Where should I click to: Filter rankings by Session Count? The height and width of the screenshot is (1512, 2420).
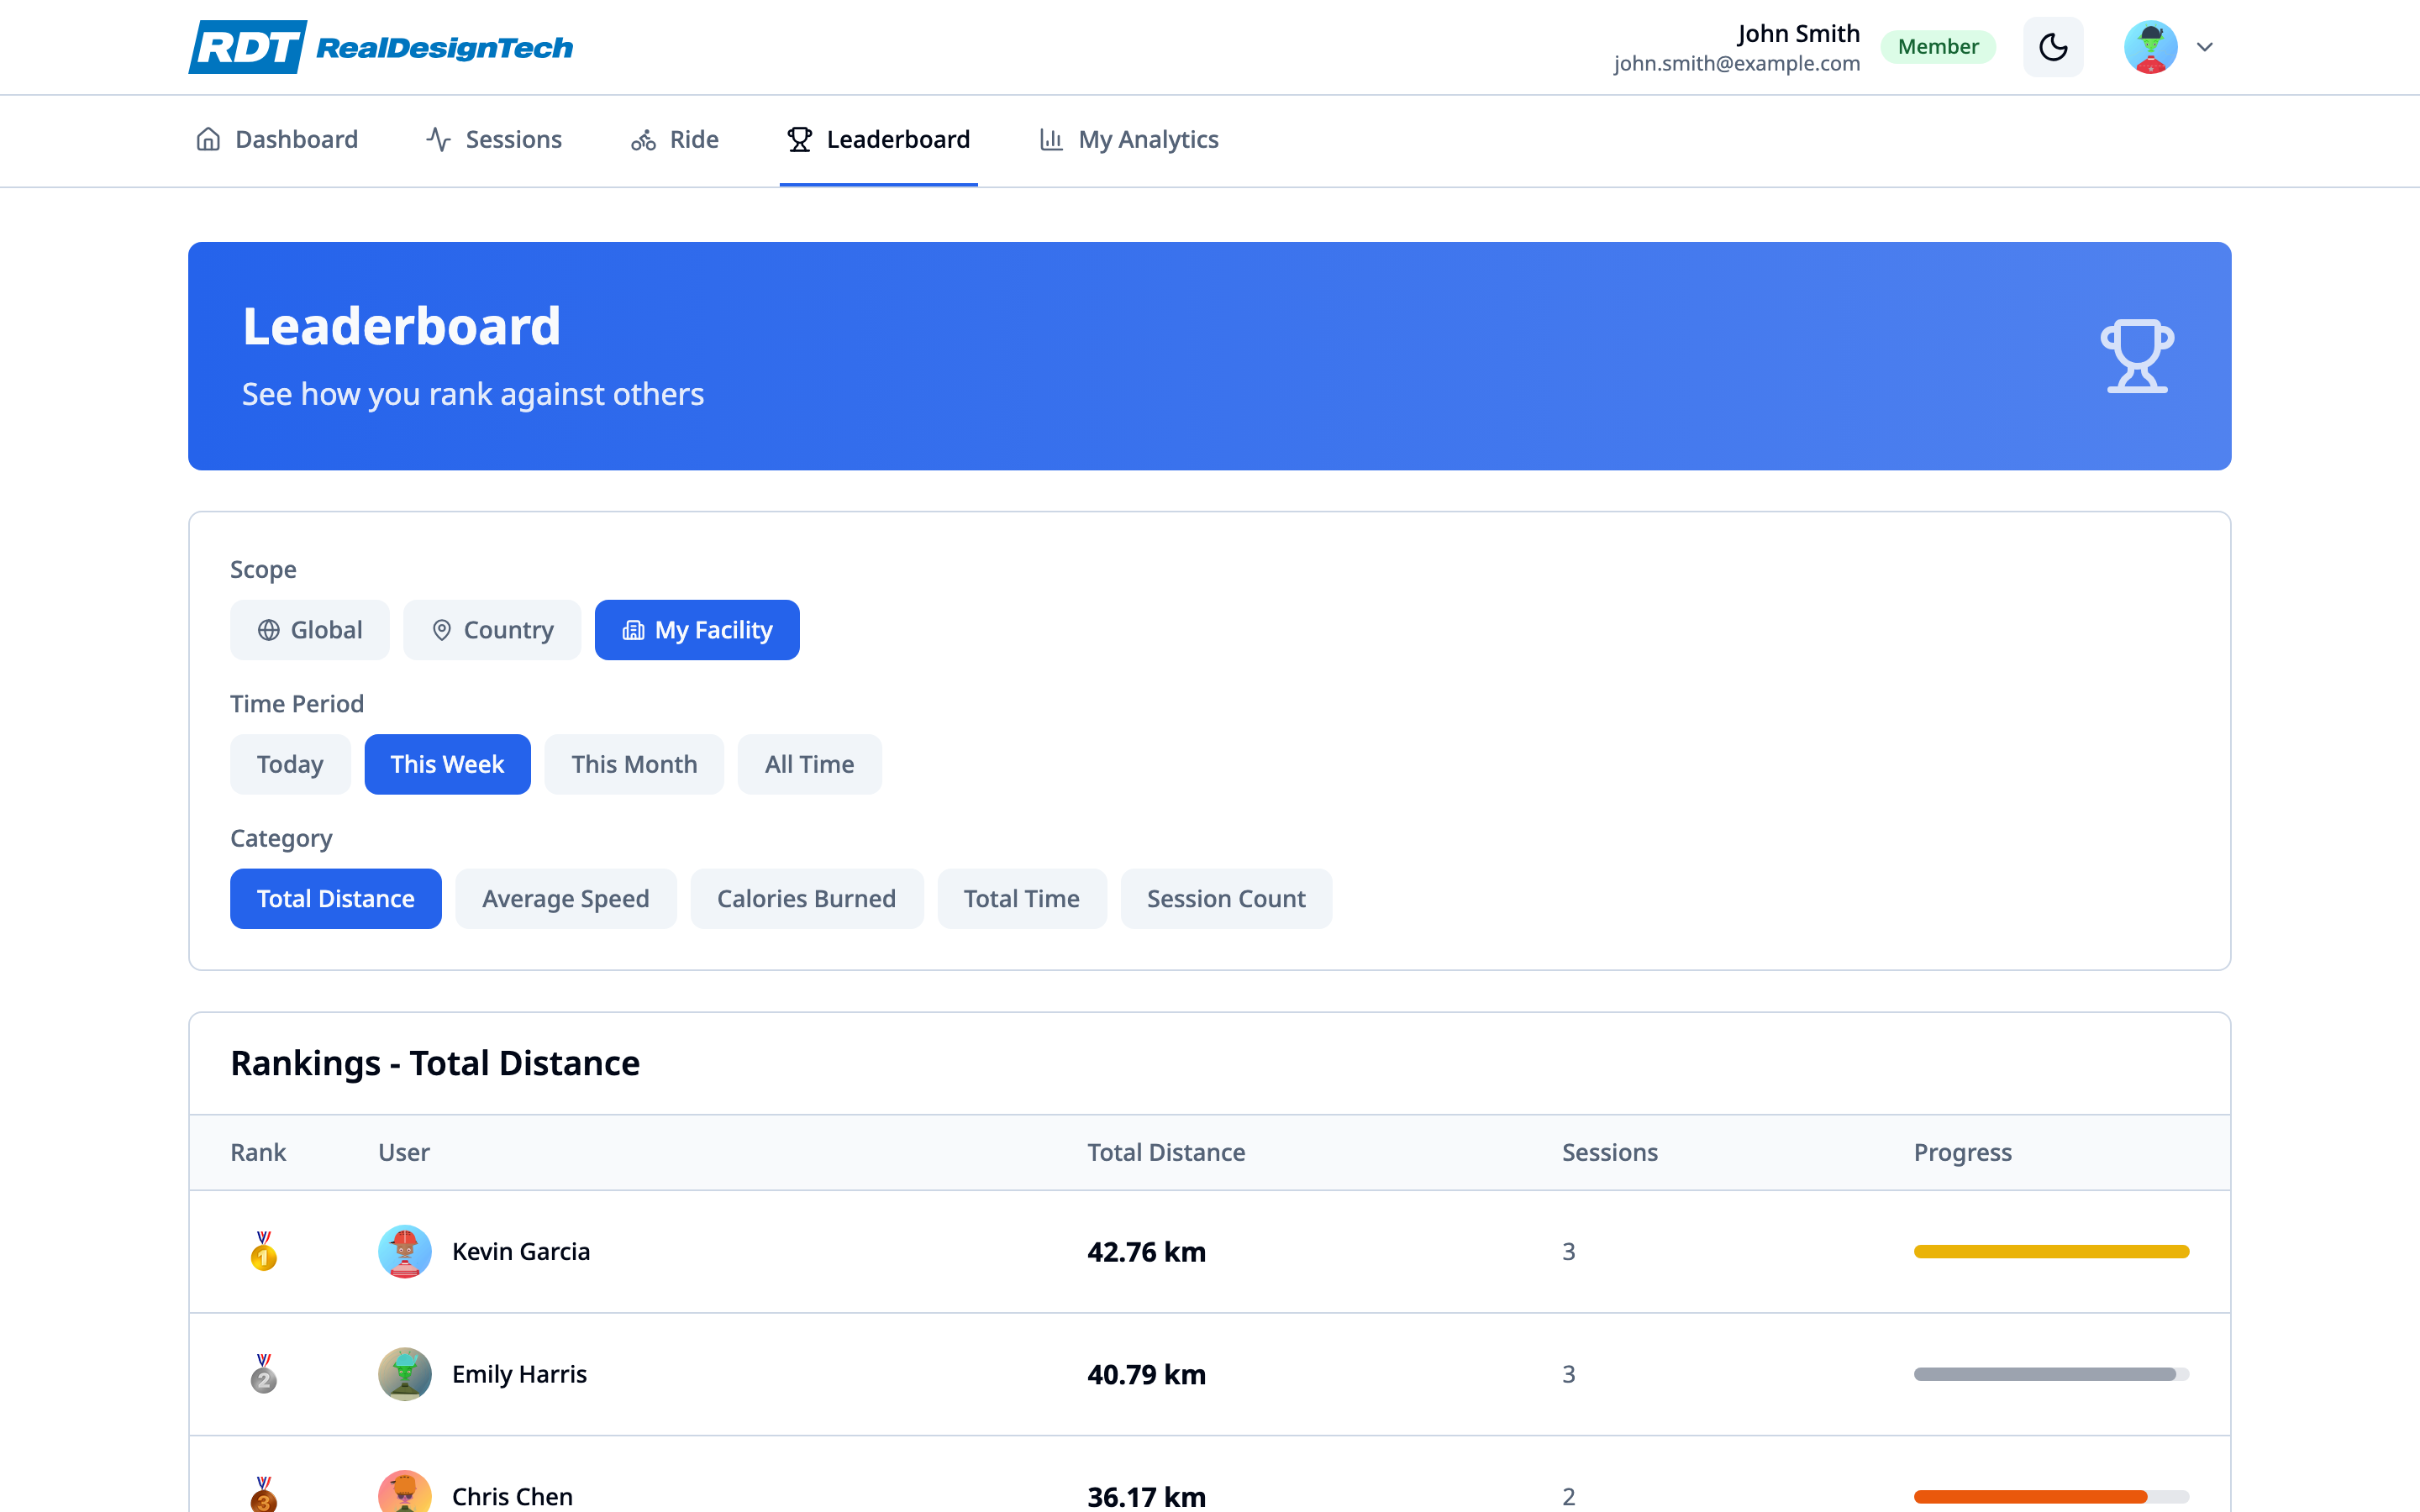coord(1226,898)
